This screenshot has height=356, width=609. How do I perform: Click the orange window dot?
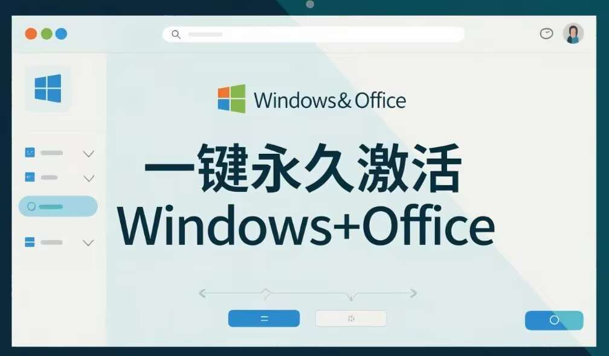31,34
